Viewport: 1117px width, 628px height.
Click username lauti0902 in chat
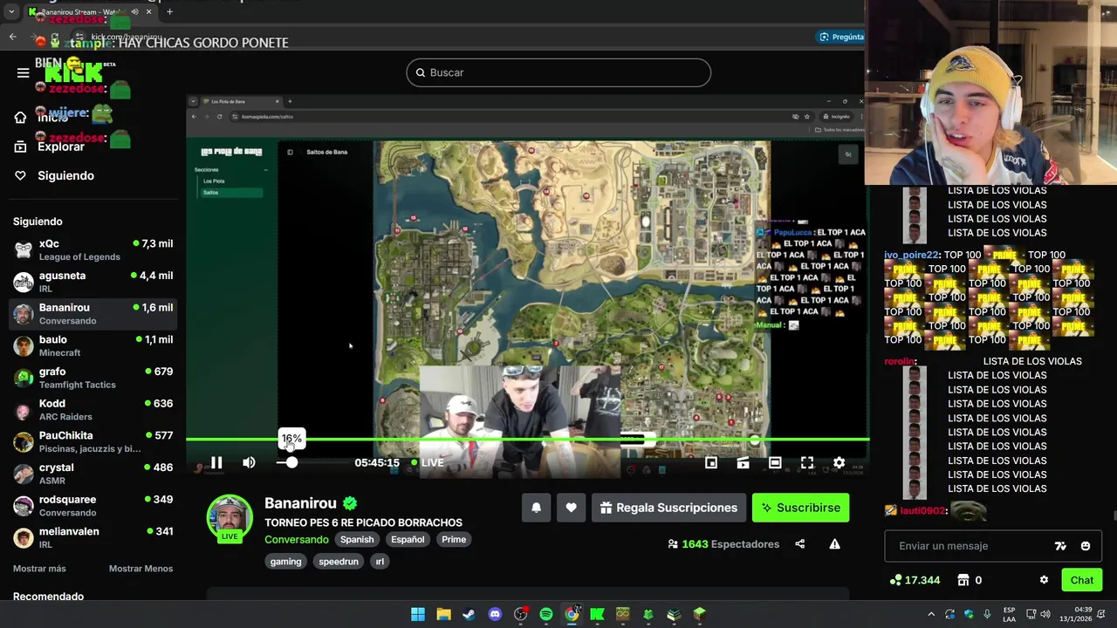click(922, 510)
